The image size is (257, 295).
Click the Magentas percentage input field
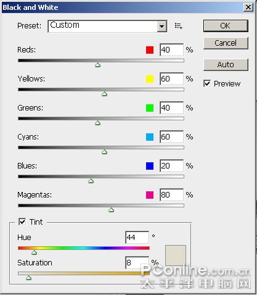[x=171, y=195]
